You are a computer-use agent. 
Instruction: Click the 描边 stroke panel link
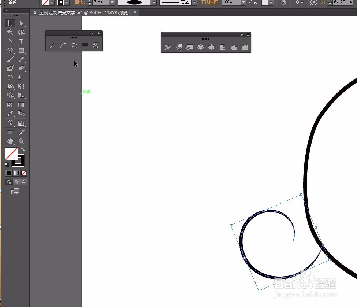(x=79, y=3)
